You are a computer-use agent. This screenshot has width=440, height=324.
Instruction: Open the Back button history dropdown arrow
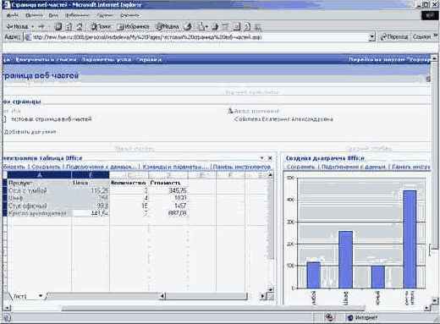coord(33,27)
